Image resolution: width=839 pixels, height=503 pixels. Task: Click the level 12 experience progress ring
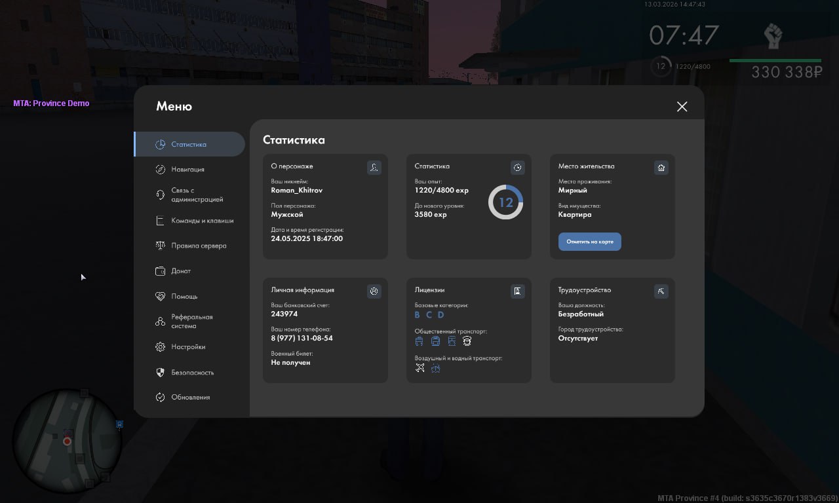click(505, 202)
